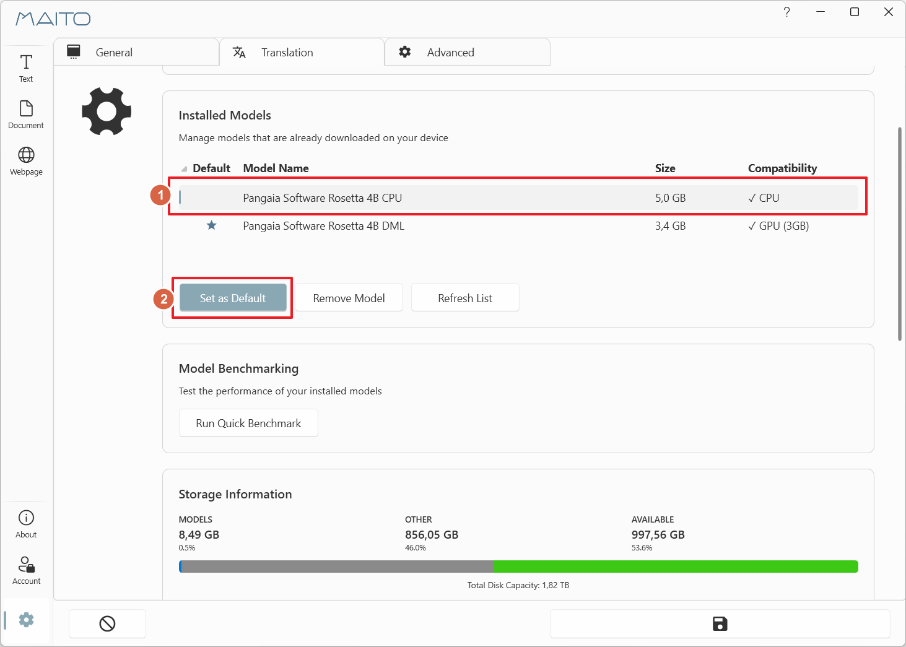
Task: Sort by the Default column header
Action: pyautogui.click(x=211, y=168)
